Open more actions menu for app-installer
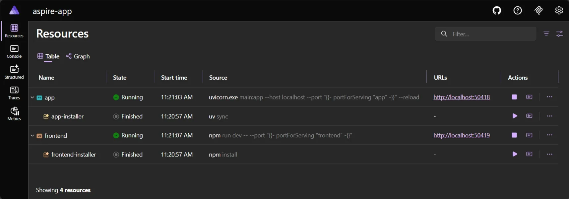 point(549,116)
